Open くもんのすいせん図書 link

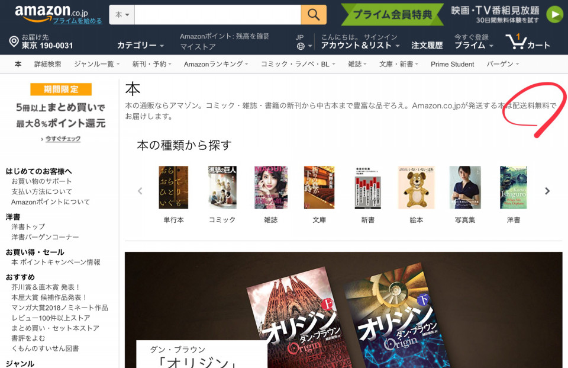pos(45,348)
